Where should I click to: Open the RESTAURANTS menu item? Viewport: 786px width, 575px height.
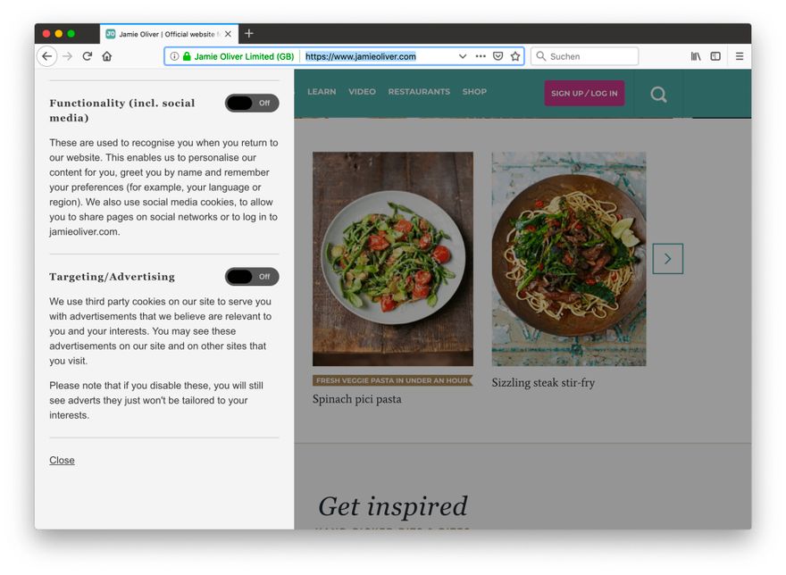(x=419, y=92)
